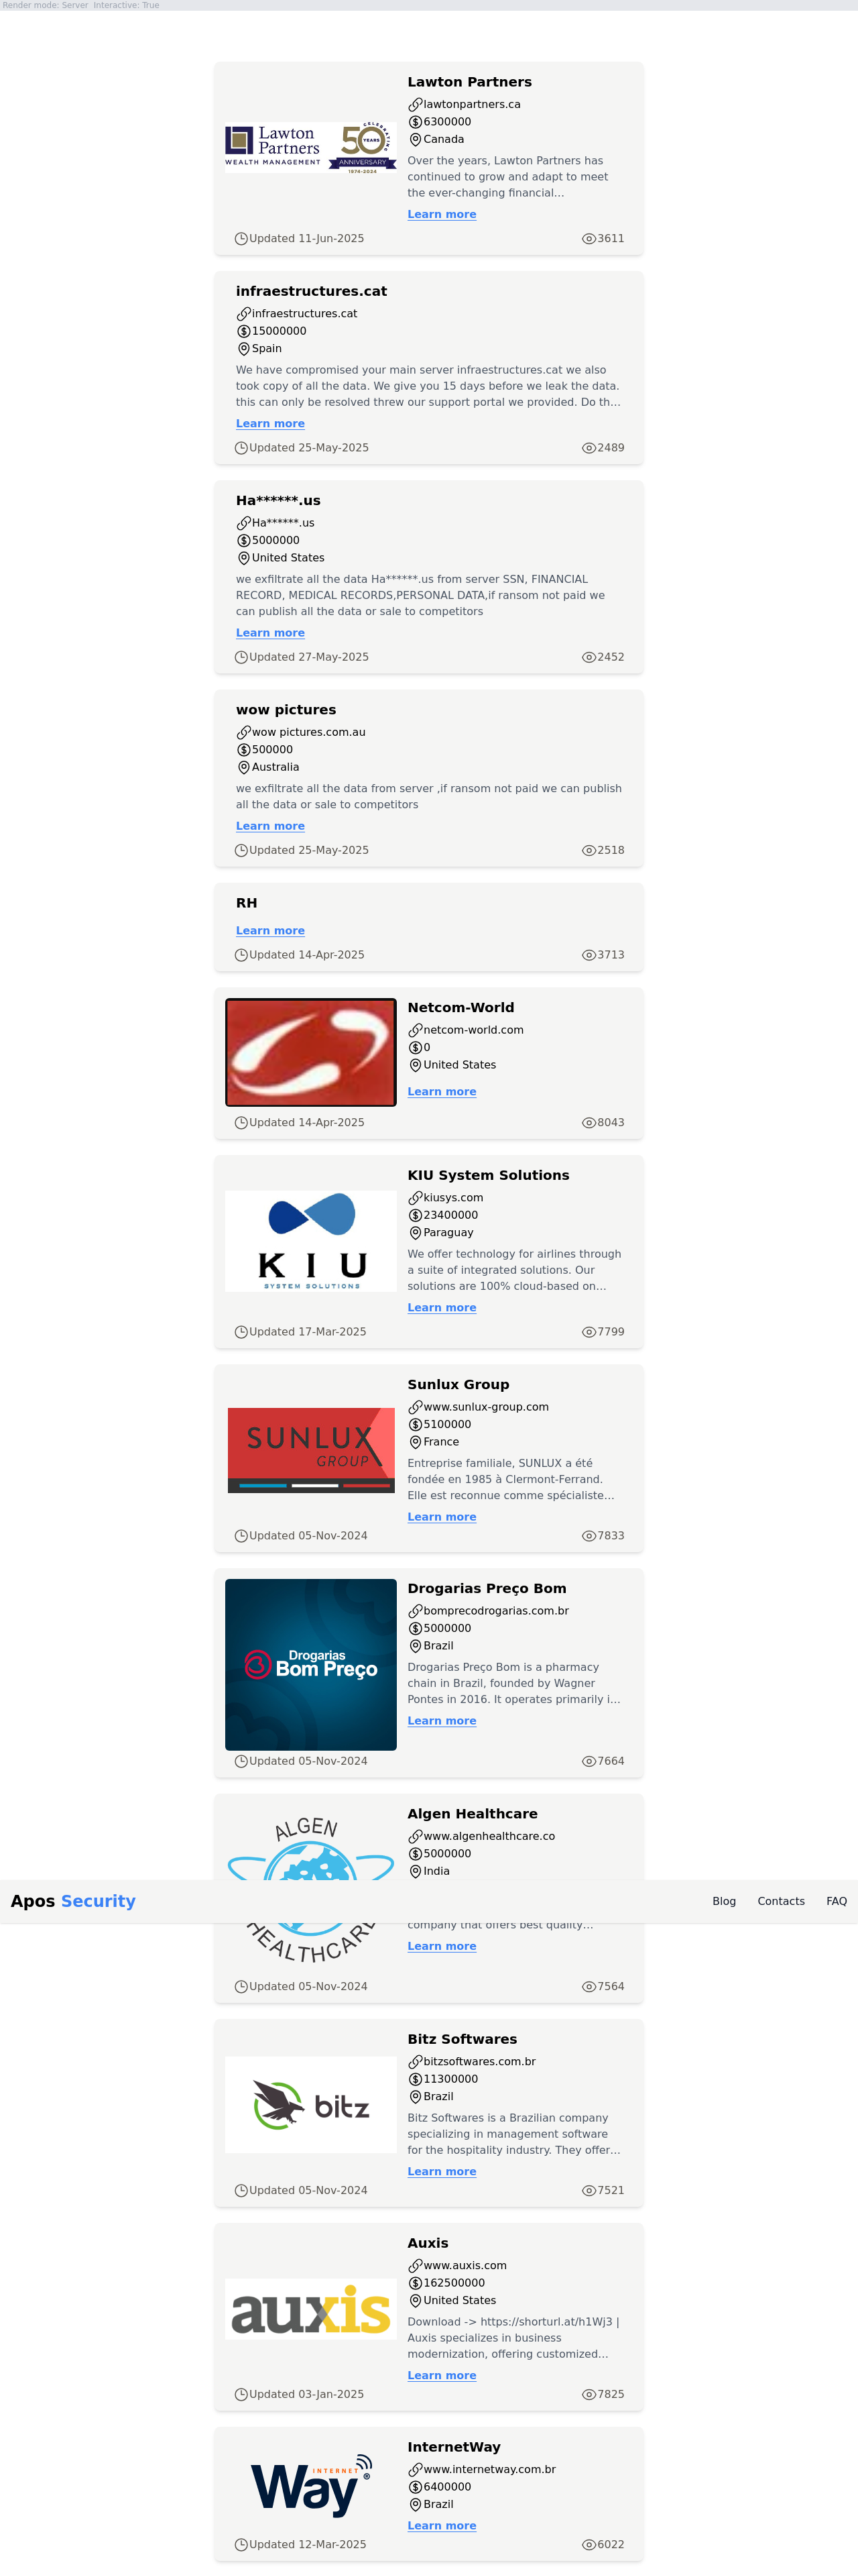Click the dollar icon next to 6300000
The height and width of the screenshot is (2569, 858).
point(414,121)
